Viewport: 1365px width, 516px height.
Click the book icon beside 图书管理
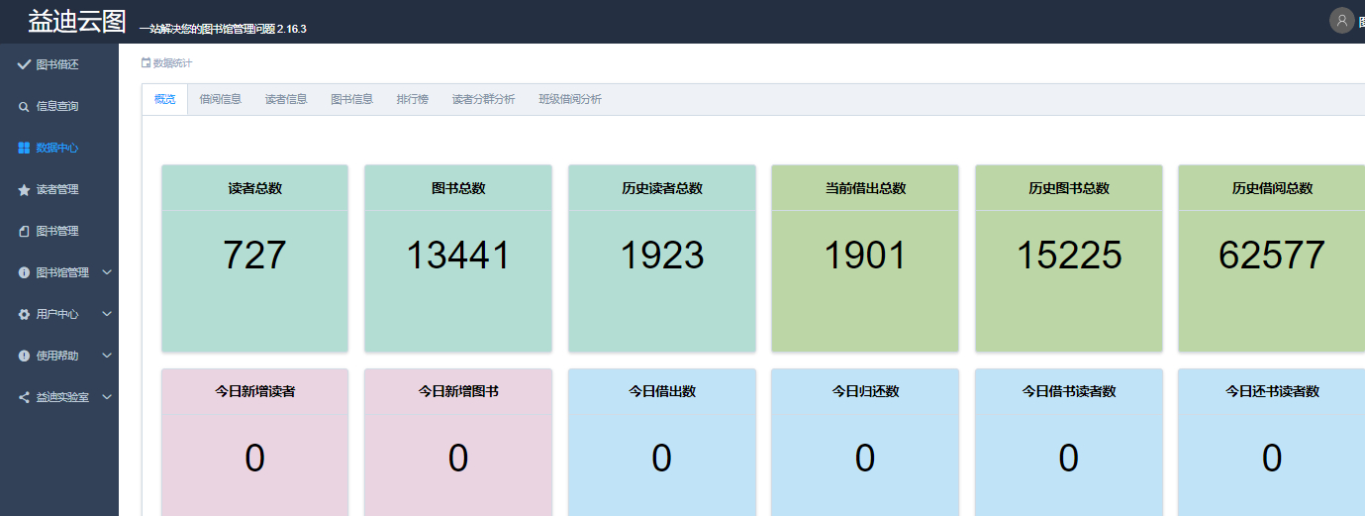(24, 231)
